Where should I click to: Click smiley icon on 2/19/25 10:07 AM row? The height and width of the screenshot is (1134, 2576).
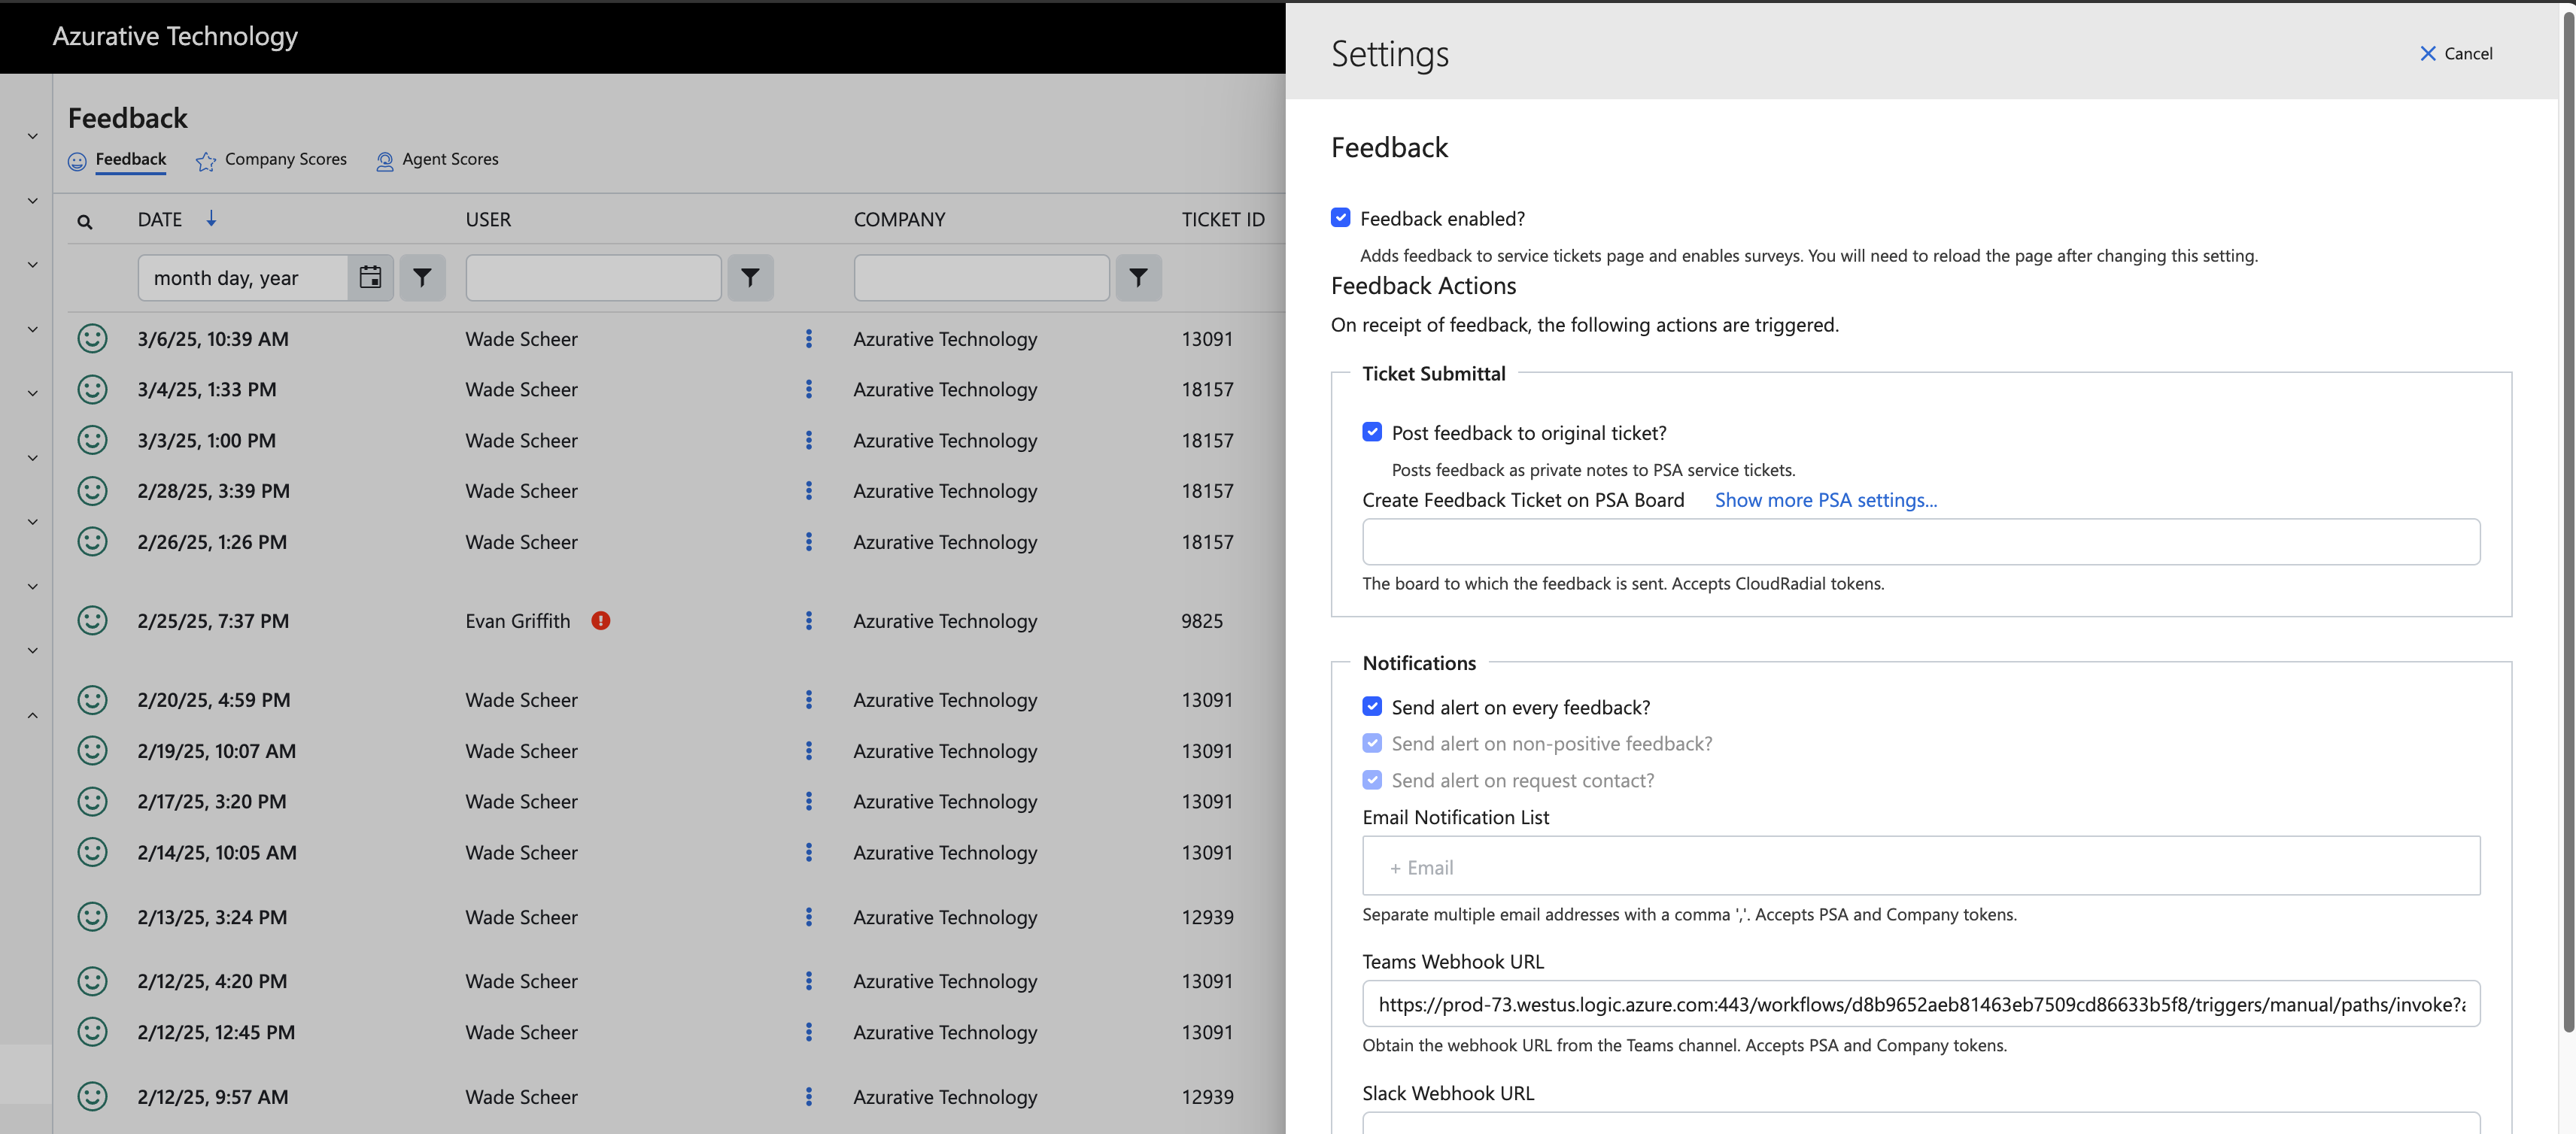(92, 750)
